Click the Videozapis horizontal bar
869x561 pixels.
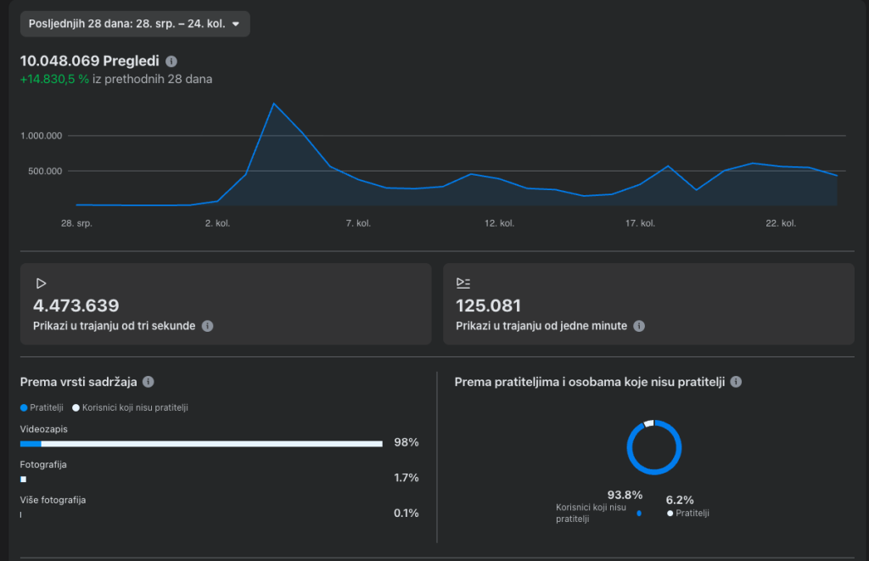(202, 443)
